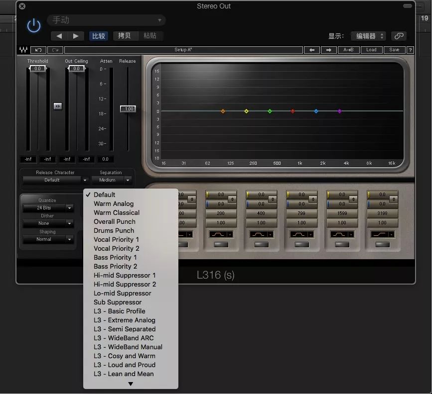Click the A→B copy setup button
Viewport: 432px width, 394px height.
coord(348,50)
